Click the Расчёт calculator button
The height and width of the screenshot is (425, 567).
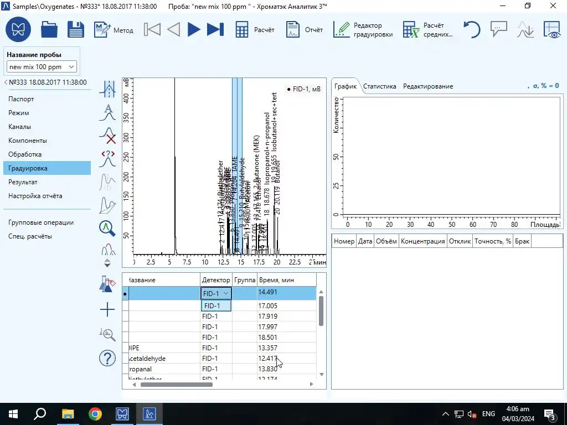255,30
